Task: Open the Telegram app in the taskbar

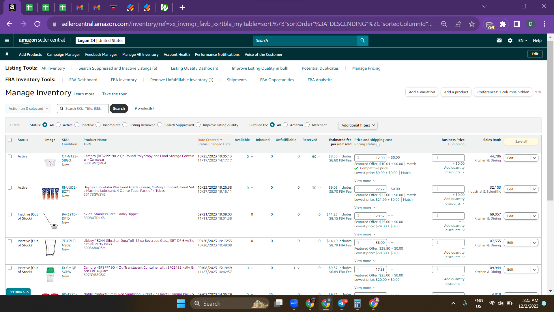Action: (x=342, y=303)
